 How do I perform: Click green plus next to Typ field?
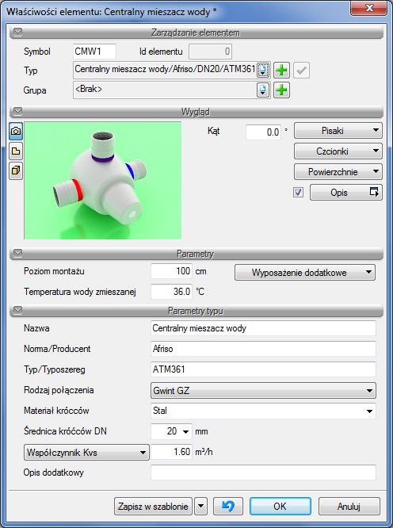tap(281, 71)
